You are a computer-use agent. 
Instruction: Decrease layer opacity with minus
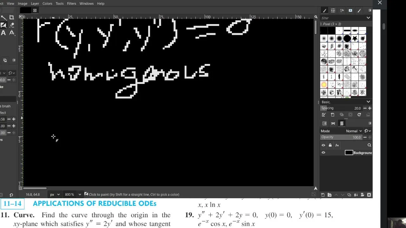coord(365,137)
